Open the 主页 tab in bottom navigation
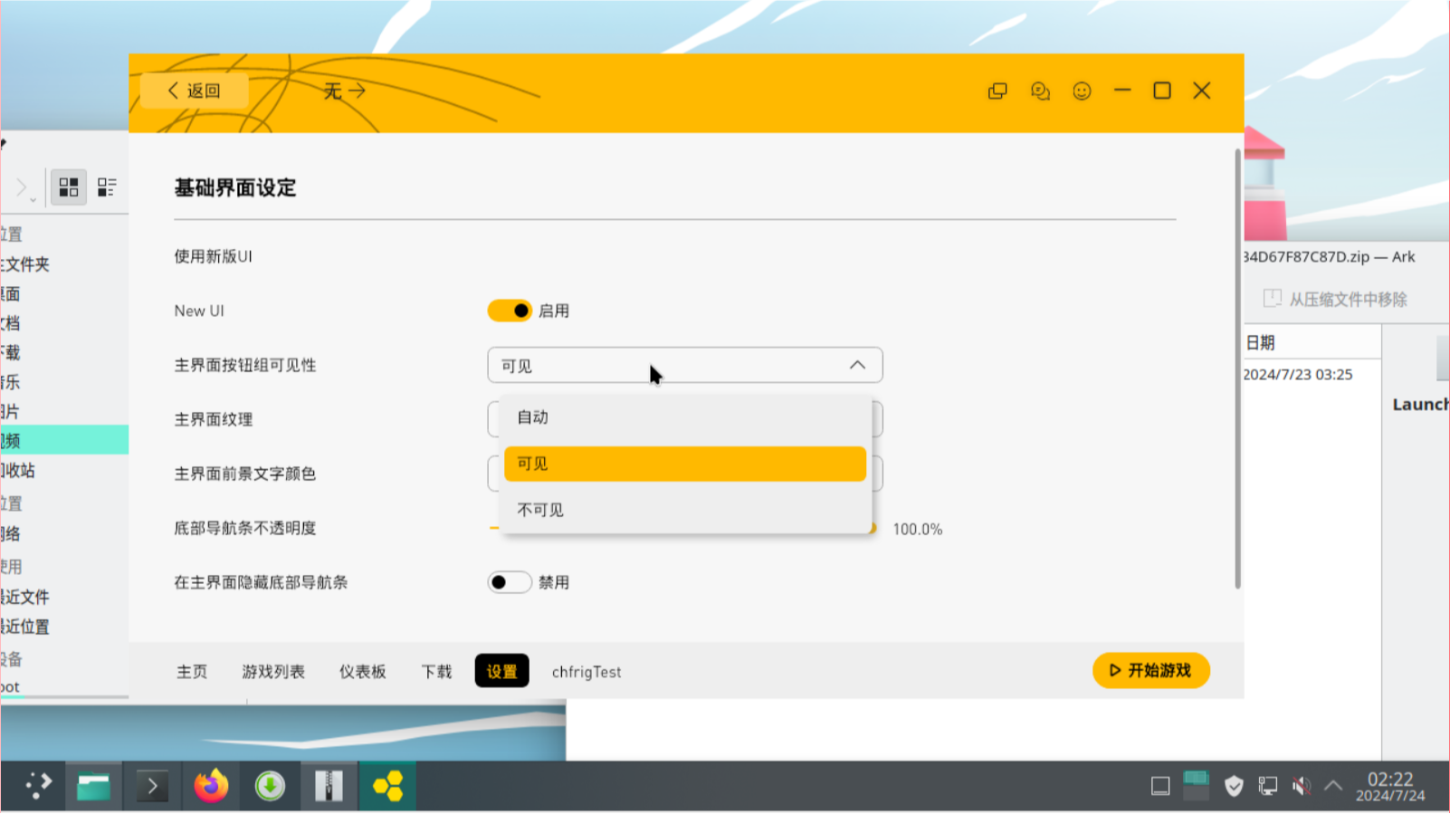This screenshot has height=814, width=1450. (192, 672)
